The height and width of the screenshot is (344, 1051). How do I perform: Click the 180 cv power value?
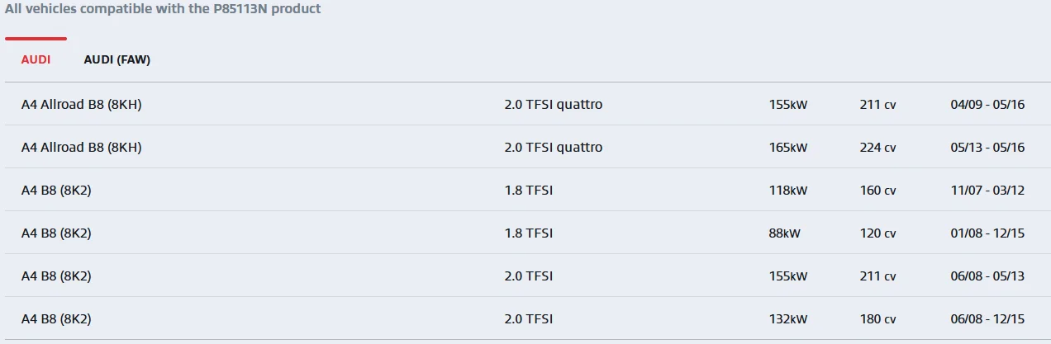pyautogui.click(x=877, y=319)
